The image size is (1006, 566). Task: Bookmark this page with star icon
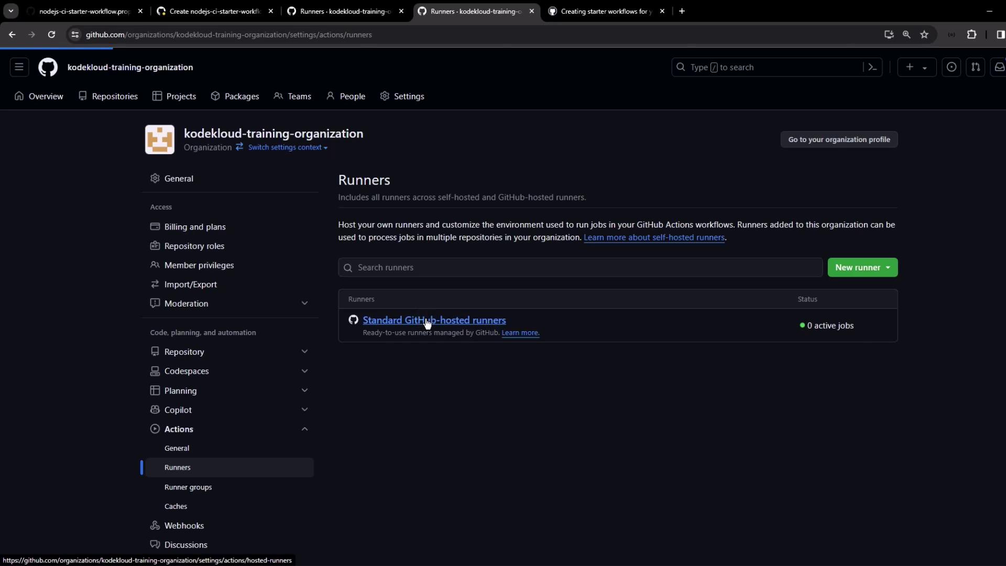coord(924,35)
